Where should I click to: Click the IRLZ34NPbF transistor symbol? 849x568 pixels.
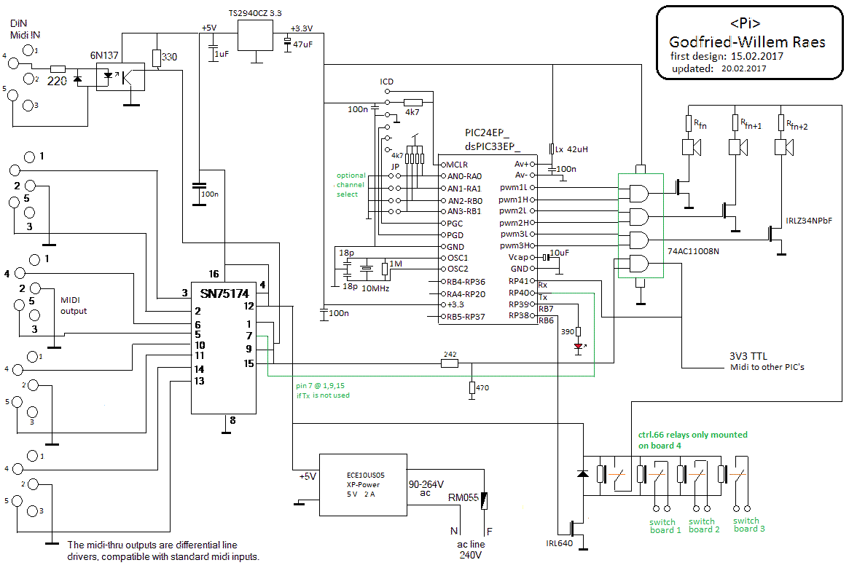tap(778, 234)
